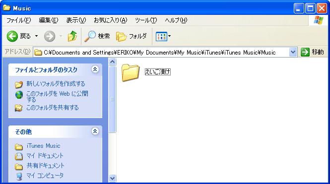Click the 共有ドキュメント folder icon

[x=19, y=167]
